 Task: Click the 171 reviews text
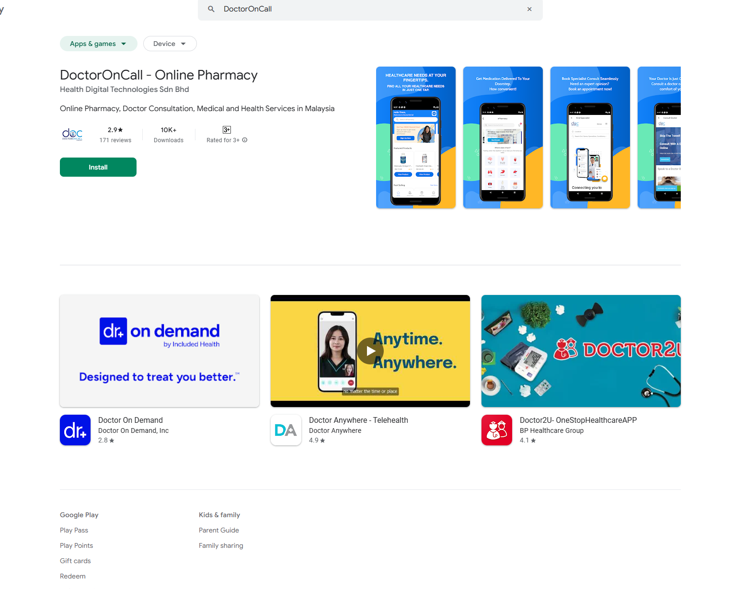(x=115, y=140)
